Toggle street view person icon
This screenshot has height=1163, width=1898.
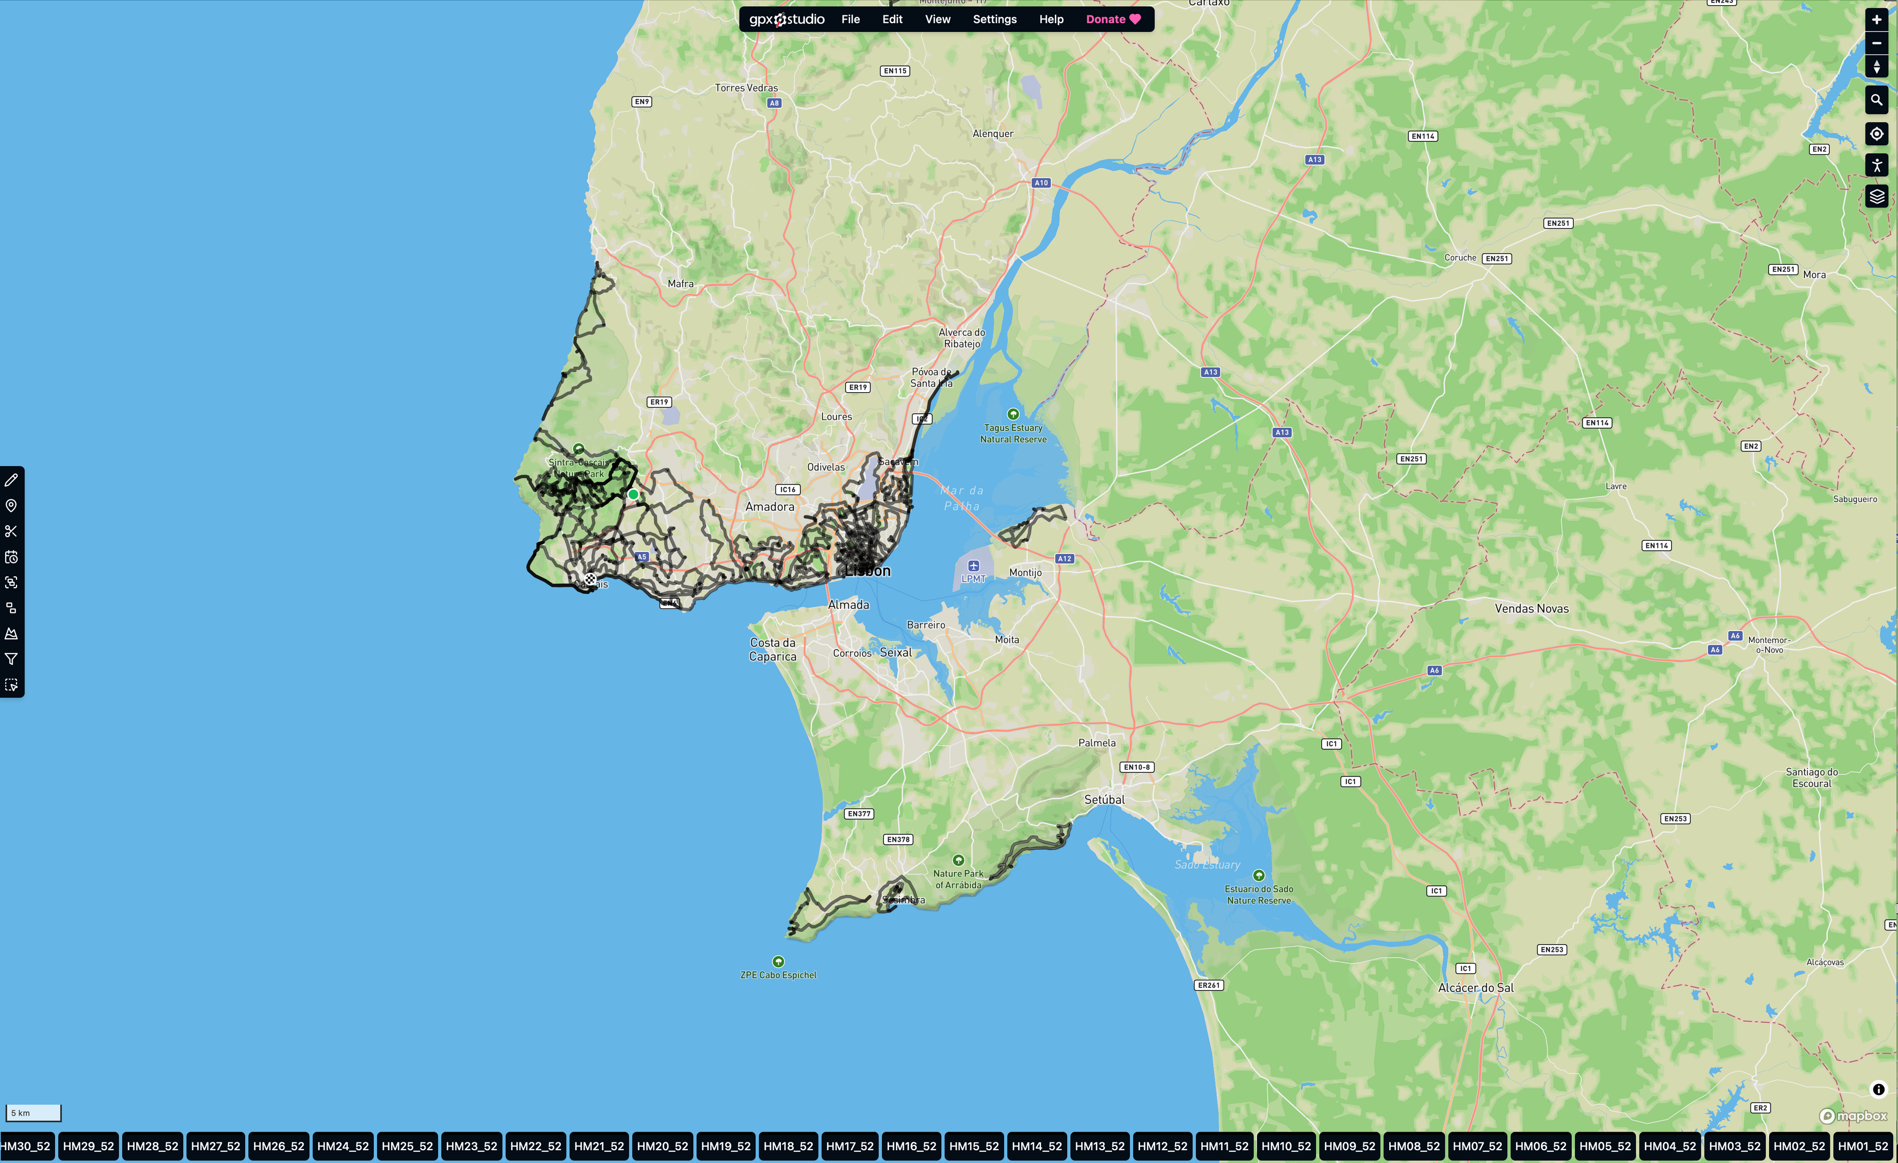click(x=1876, y=165)
